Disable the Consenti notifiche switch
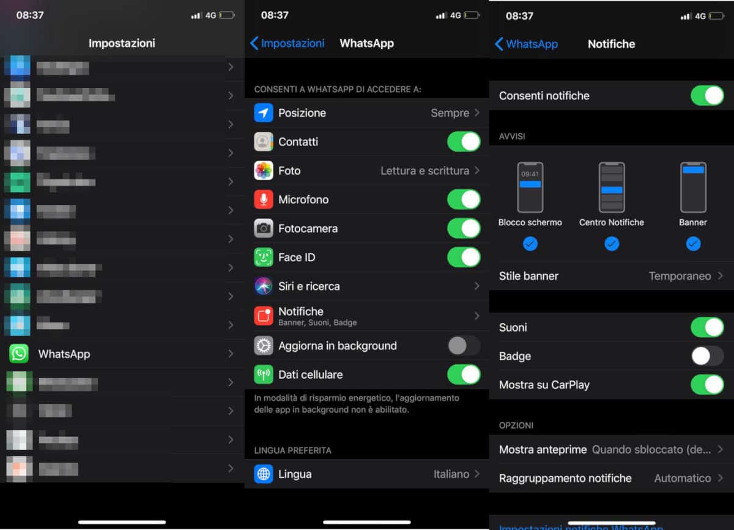734x530 pixels. [x=707, y=95]
